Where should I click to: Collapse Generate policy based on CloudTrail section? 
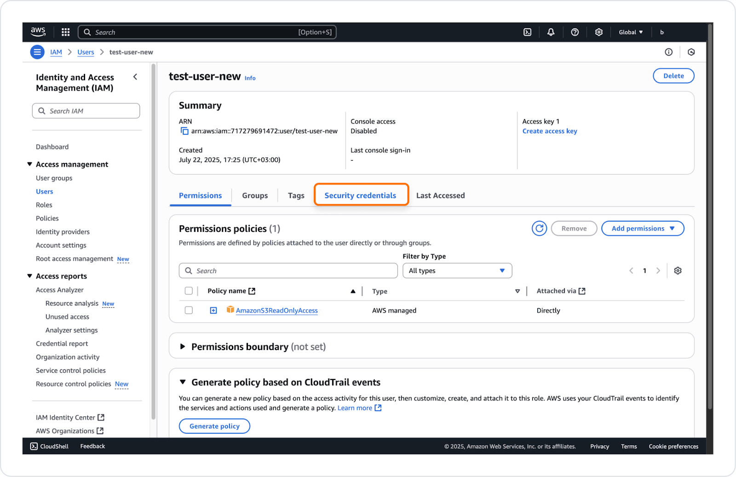[x=183, y=382]
